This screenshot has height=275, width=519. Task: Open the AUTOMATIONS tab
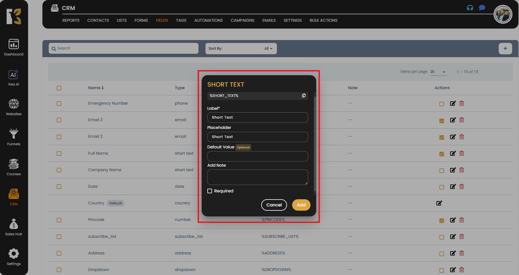(208, 20)
